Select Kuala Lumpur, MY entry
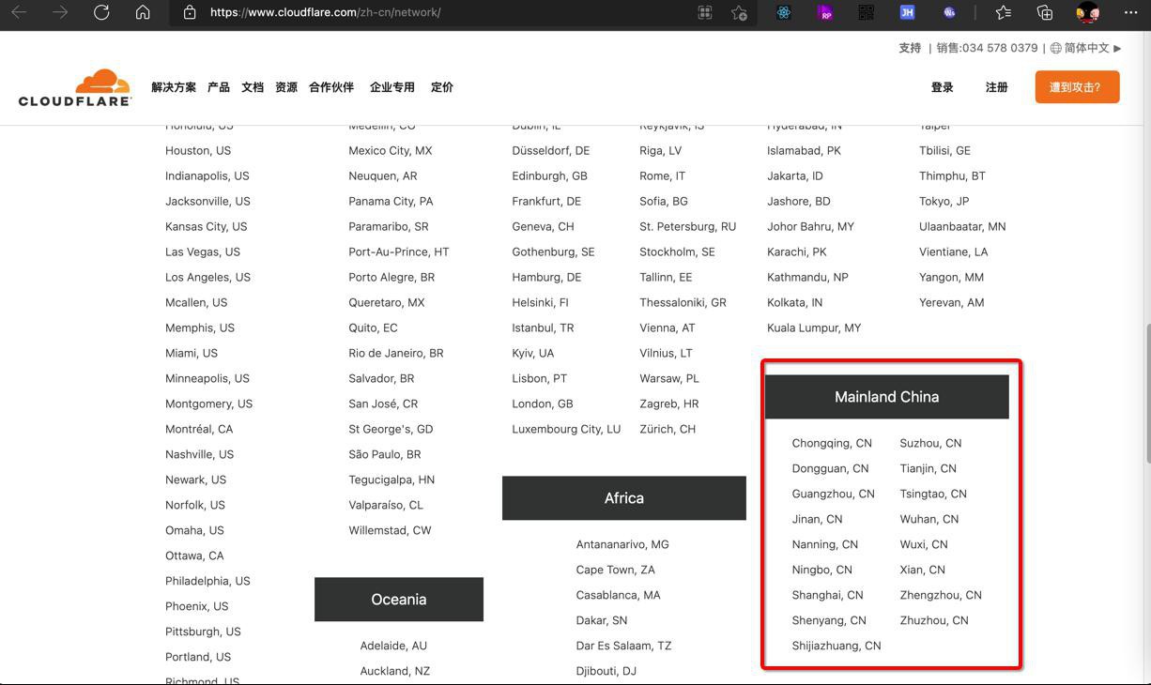 click(x=814, y=327)
